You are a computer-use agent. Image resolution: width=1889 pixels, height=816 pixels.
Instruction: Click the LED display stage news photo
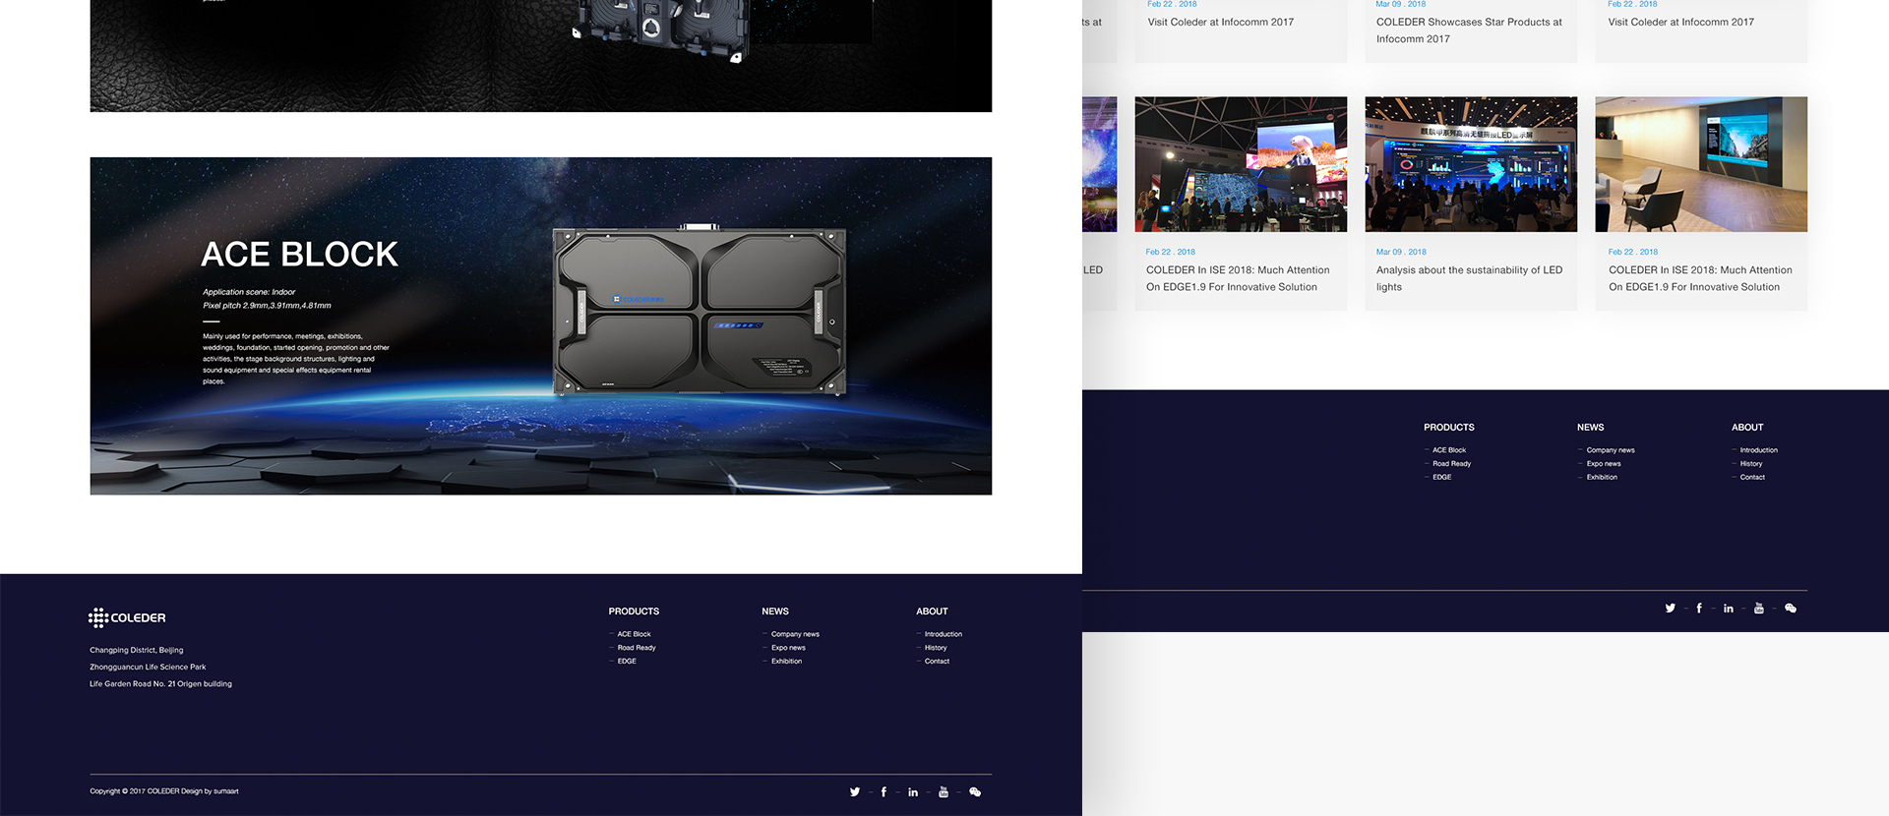[1470, 164]
